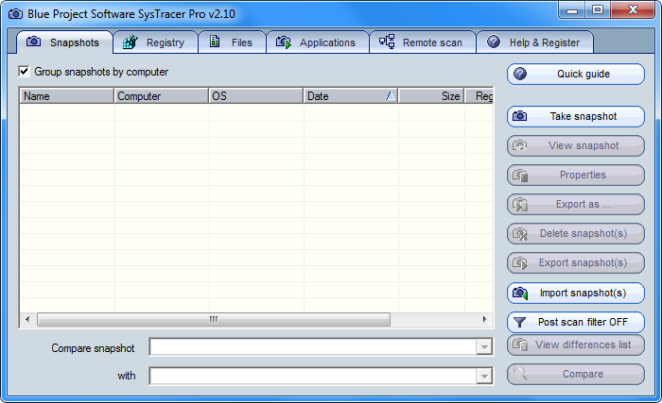The width and height of the screenshot is (662, 403).
Task: Click Import snapshot(s) button
Action: click(x=576, y=293)
